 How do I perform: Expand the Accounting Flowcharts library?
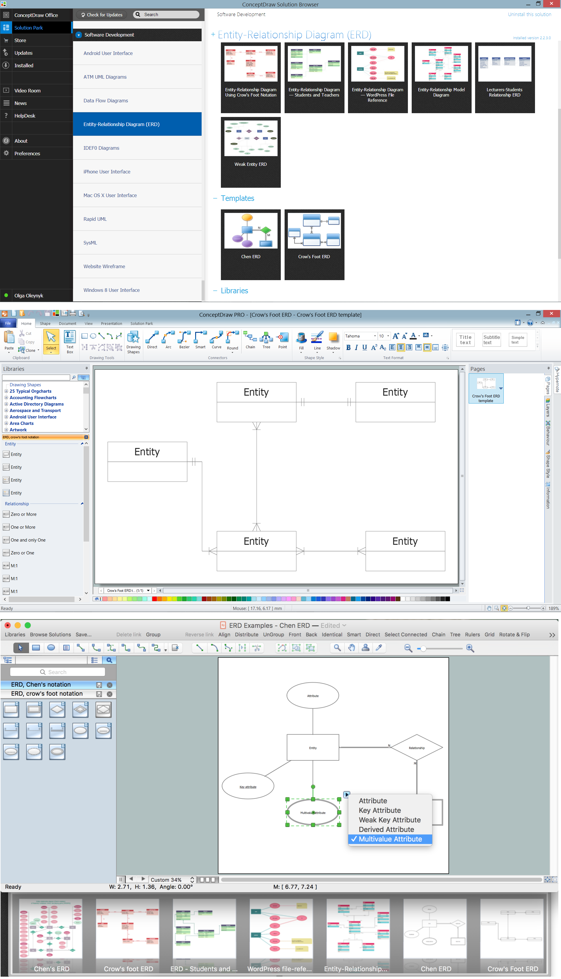click(x=6, y=398)
